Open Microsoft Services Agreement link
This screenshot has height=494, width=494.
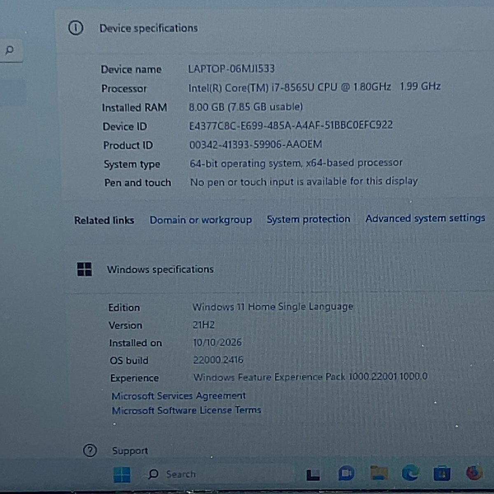coord(179,396)
